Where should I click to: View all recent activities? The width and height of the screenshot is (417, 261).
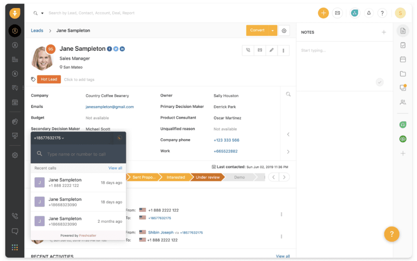(283, 256)
